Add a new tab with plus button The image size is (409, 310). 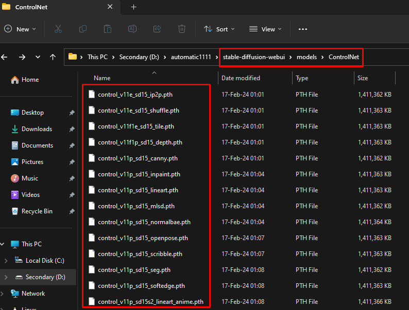[134, 7]
